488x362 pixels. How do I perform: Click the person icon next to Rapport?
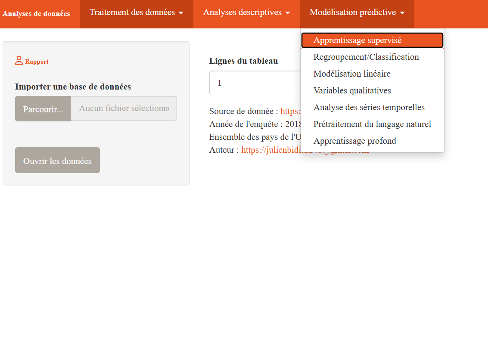19,61
